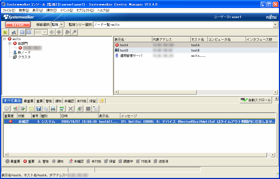Select クラスタ in the tree
Image resolution: width=280 pixels, height=179 pixels.
click(24, 57)
